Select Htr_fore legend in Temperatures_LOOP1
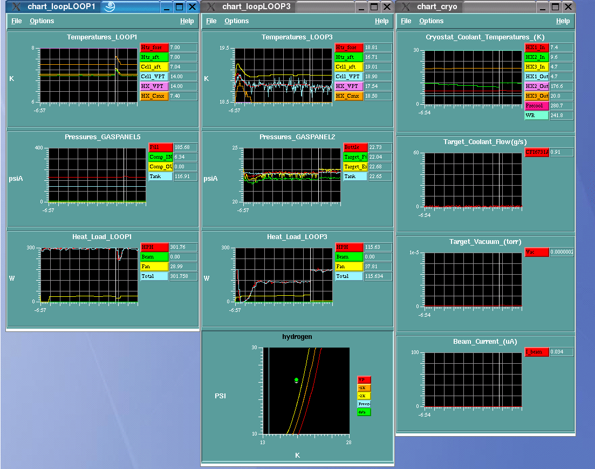Image resolution: width=595 pixels, height=469 pixels. click(154, 47)
